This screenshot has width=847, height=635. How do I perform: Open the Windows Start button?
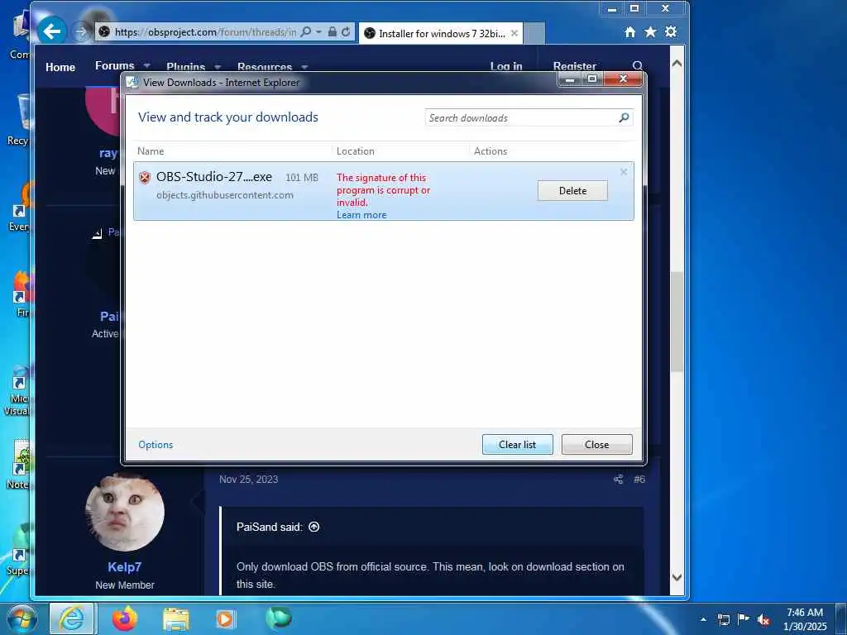pos(21,618)
